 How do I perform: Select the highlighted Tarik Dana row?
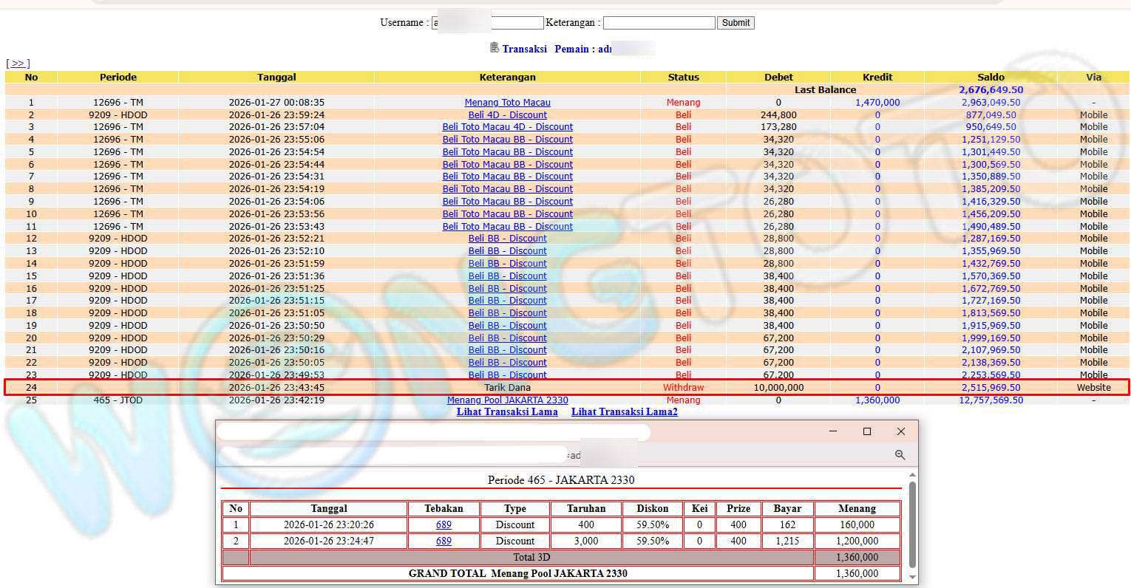click(507, 388)
